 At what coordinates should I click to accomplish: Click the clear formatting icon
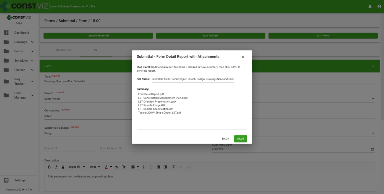coord(173,167)
